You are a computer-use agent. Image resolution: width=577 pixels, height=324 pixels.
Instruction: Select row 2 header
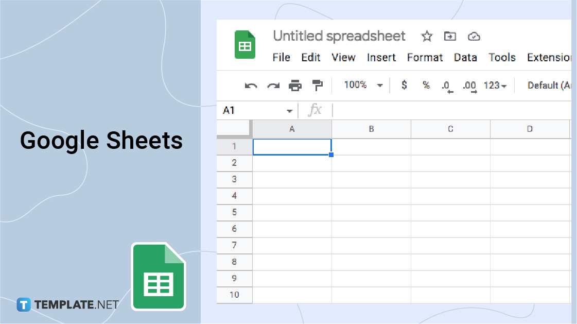(x=234, y=163)
